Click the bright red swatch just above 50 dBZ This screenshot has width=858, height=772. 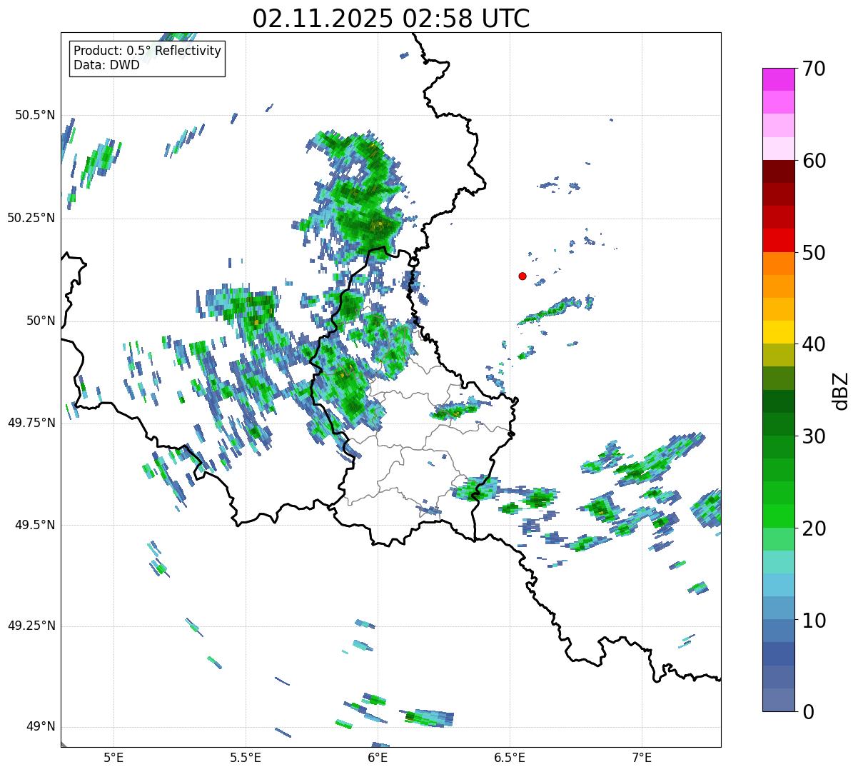point(778,241)
